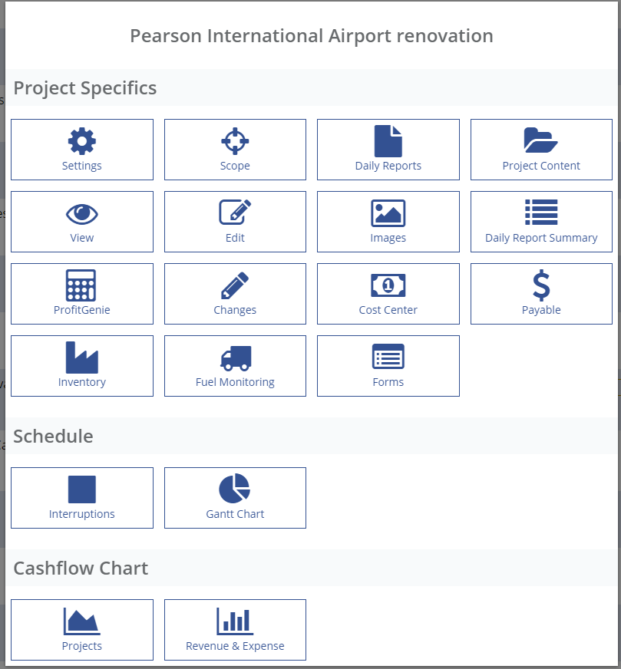This screenshot has height=669, width=621.
Task: Open the Project Content folder icon
Action: click(x=541, y=141)
